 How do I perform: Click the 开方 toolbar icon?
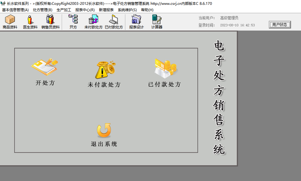click(x=73, y=22)
